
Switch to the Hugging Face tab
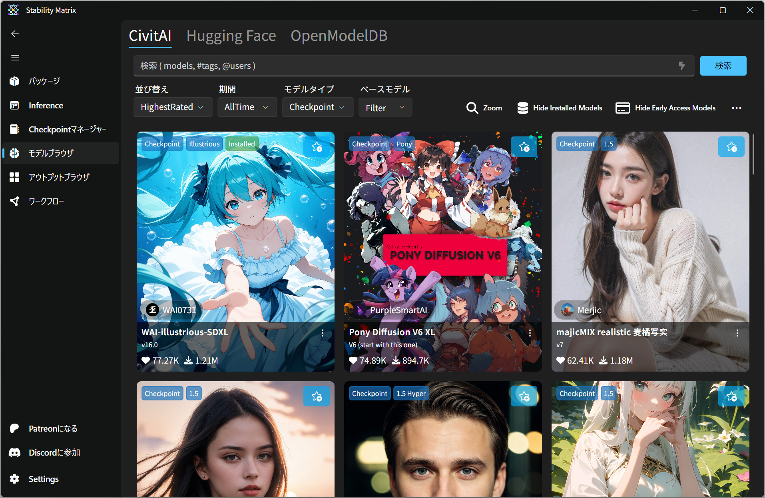click(231, 36)
